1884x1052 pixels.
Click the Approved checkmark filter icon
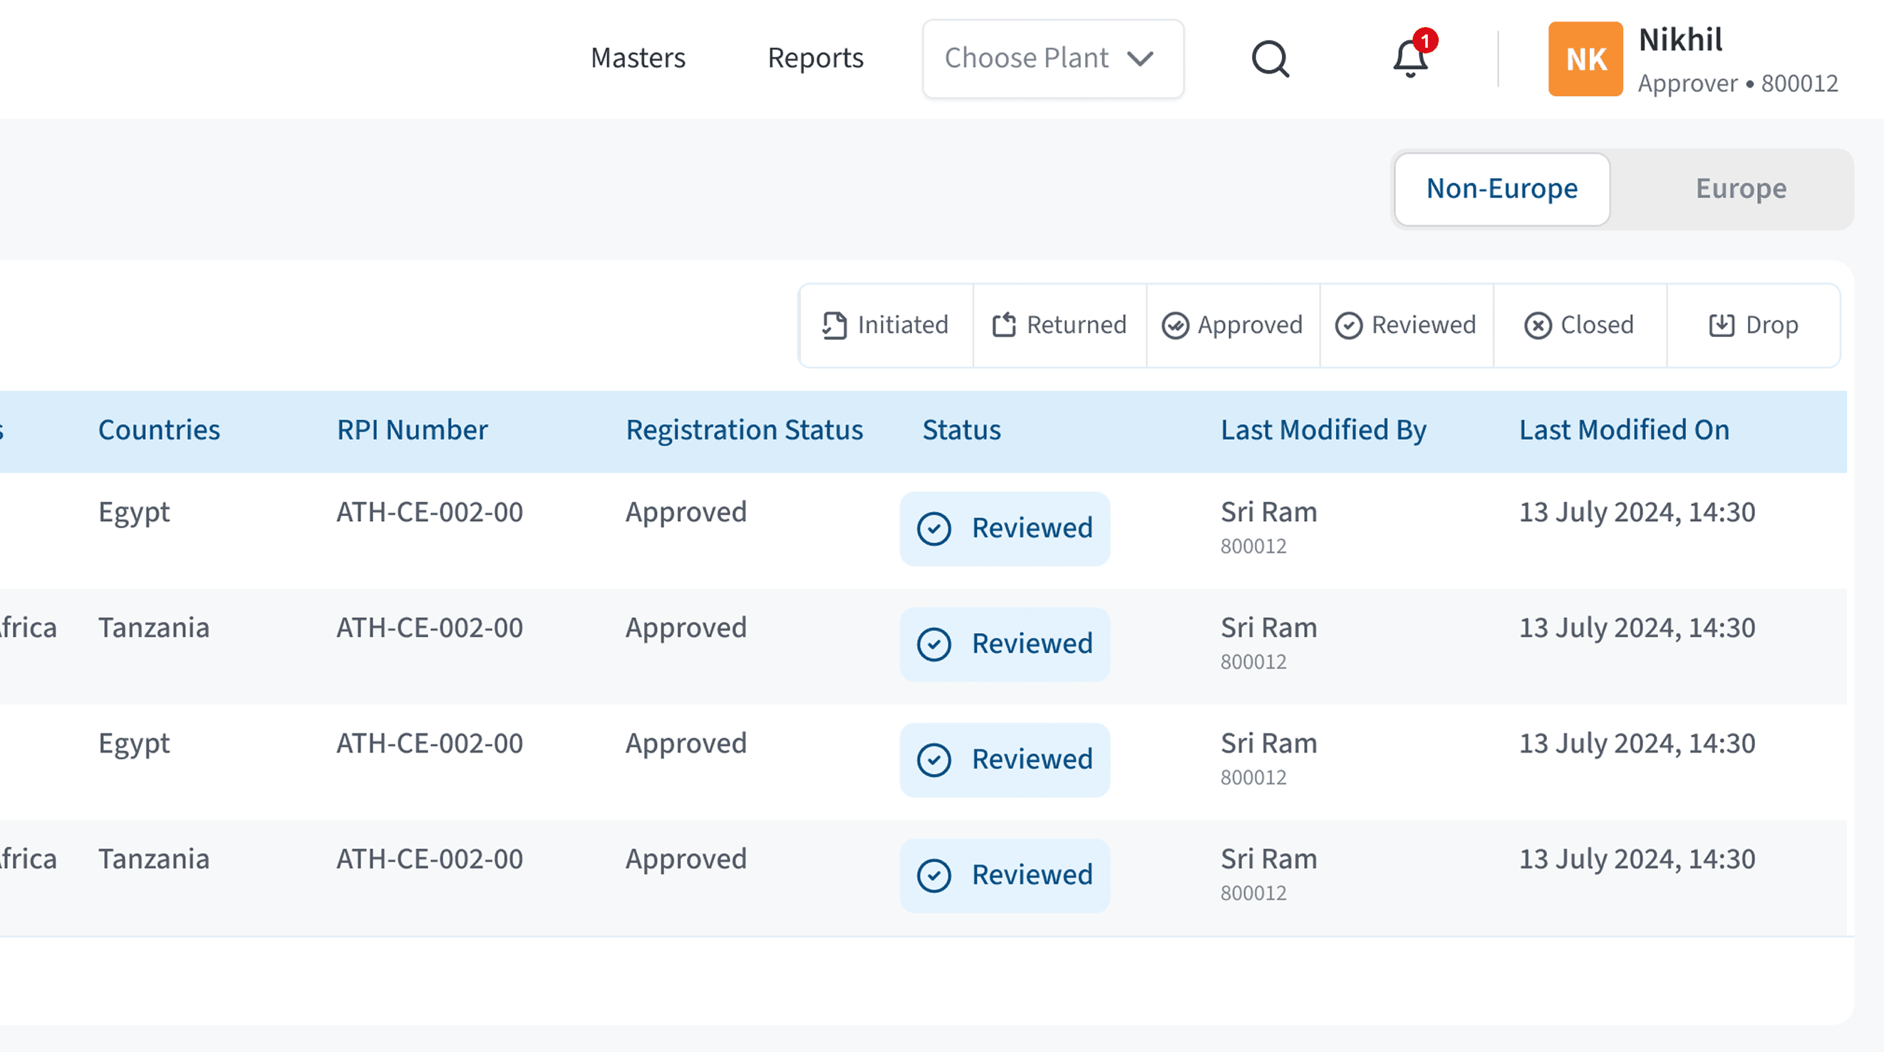pos(1175,325)
